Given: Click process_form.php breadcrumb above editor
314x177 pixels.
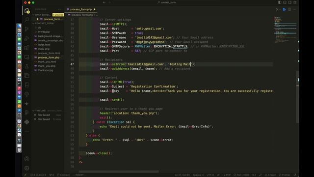Looking at the screenshot, I should pos(82,15).
